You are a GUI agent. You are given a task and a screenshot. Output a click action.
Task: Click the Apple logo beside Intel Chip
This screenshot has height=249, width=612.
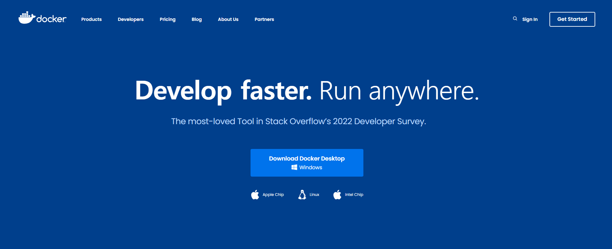(337, 195)
